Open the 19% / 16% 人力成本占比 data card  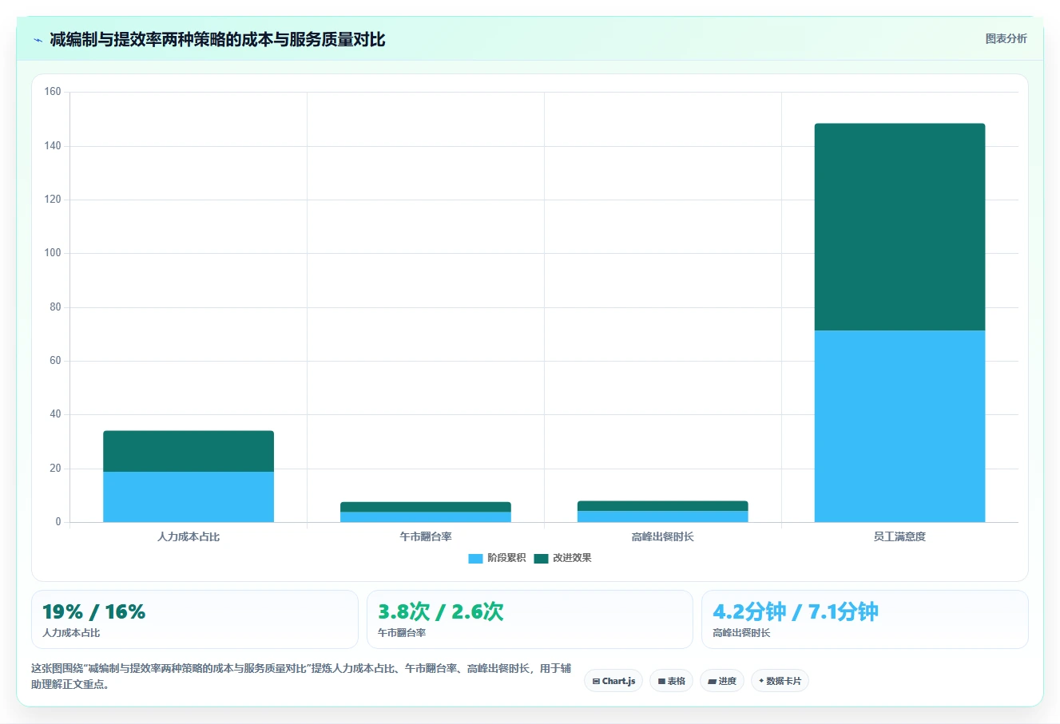point(195,619)
